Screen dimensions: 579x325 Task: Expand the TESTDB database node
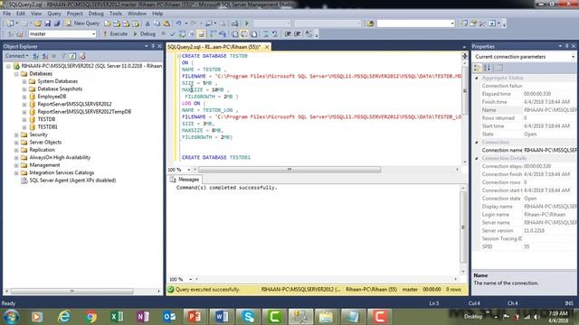[24, 119]
